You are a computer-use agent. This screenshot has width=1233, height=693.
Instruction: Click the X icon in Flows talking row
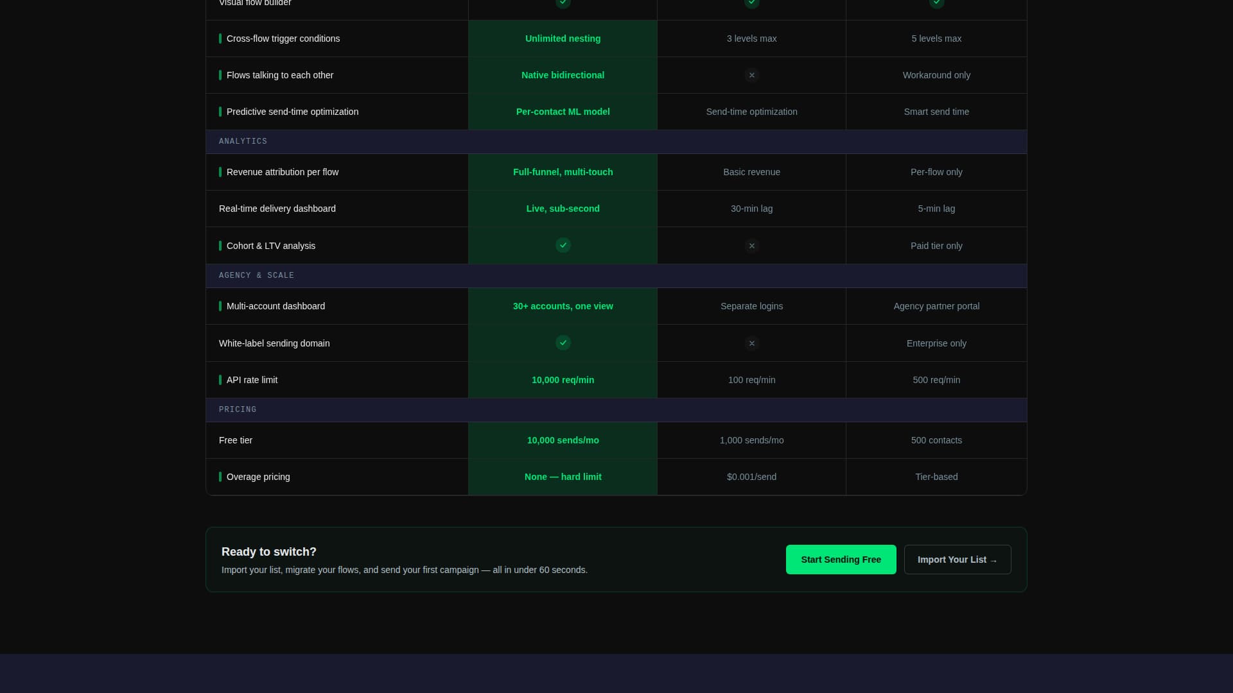pyautogui.click(x=751, y=75)
